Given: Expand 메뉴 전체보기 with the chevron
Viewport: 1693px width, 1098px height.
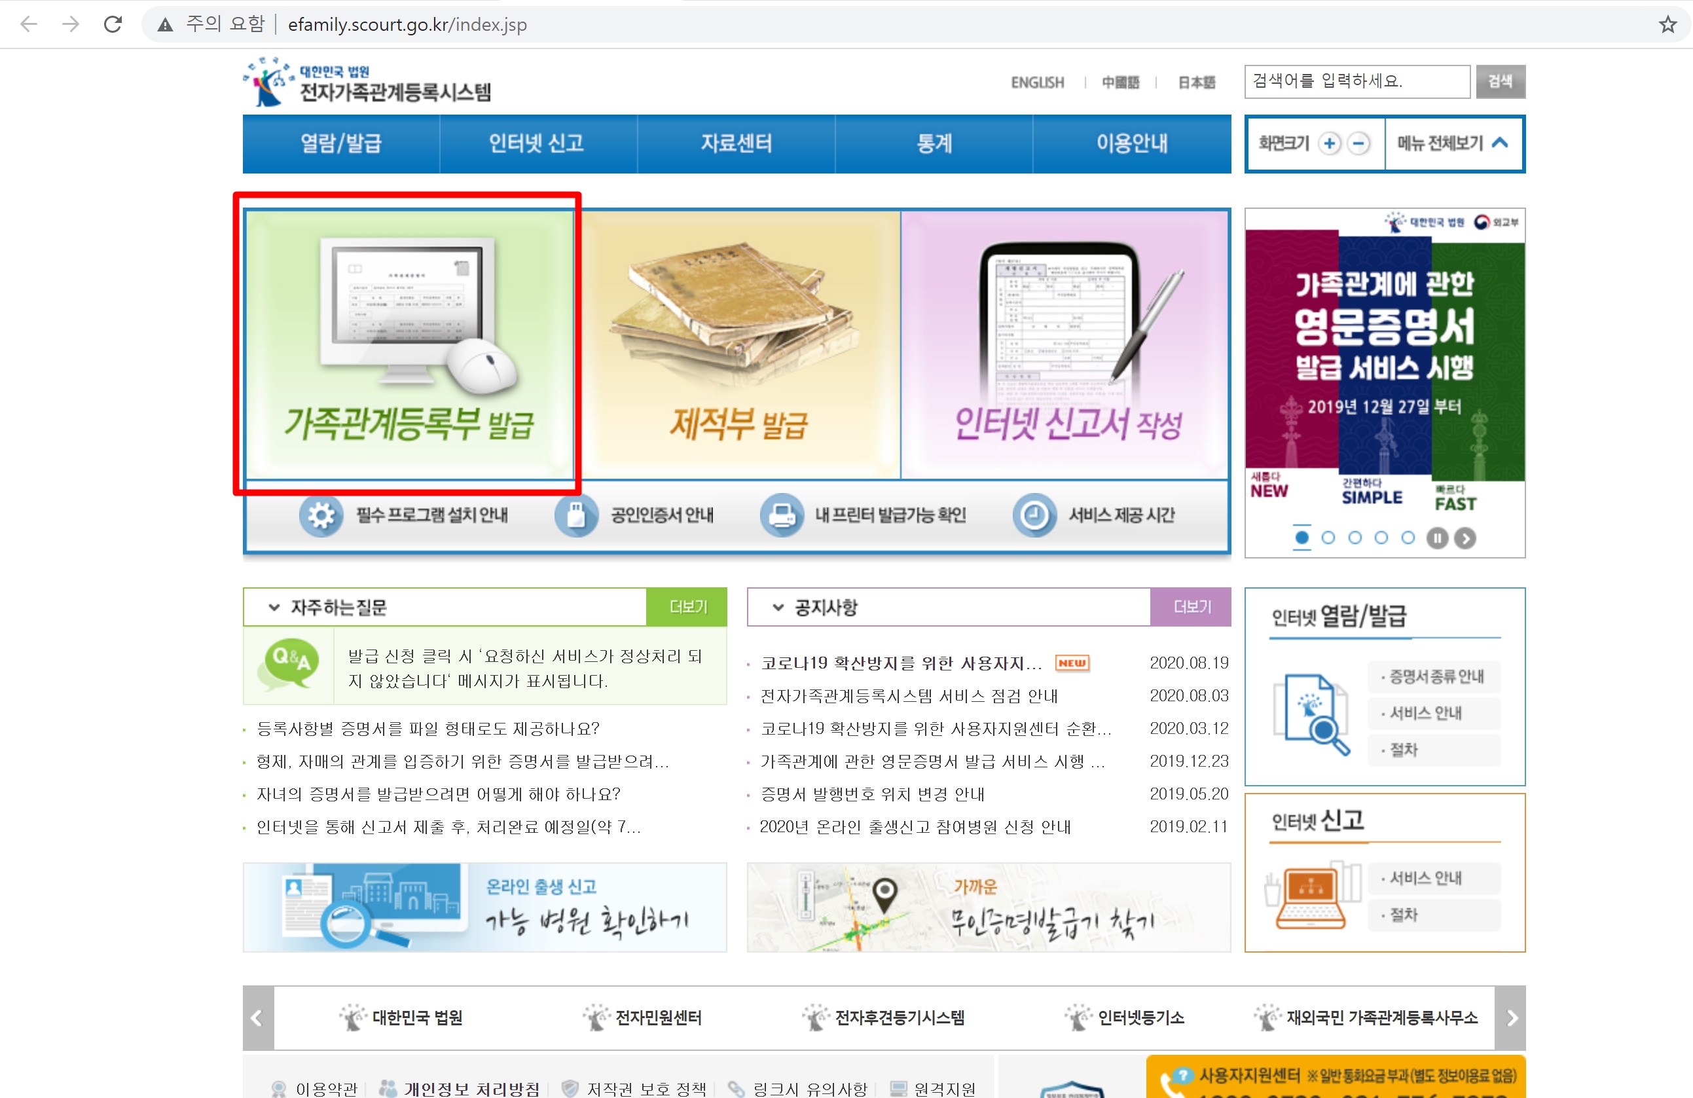Looking at the screenshot, I should [x=1499, y=143].
